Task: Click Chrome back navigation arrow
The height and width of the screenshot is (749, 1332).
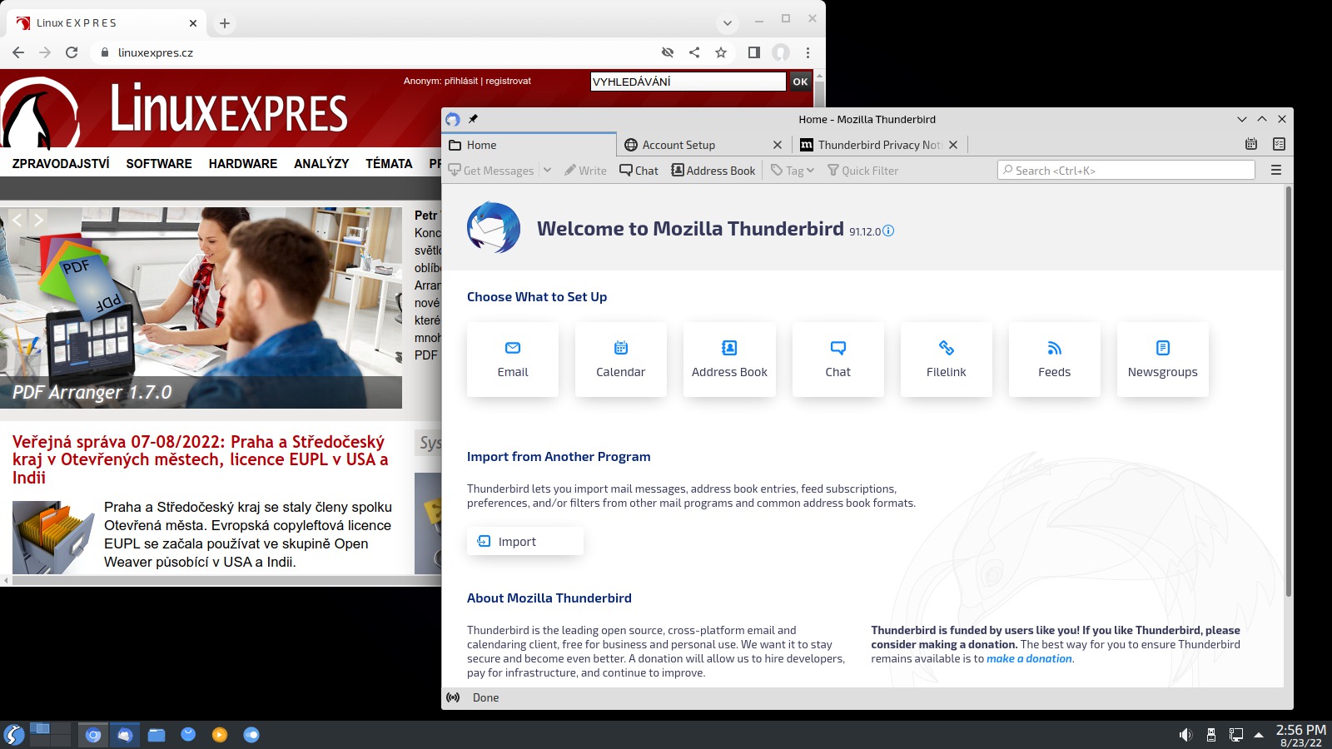Action: click(x=18, y=52)
